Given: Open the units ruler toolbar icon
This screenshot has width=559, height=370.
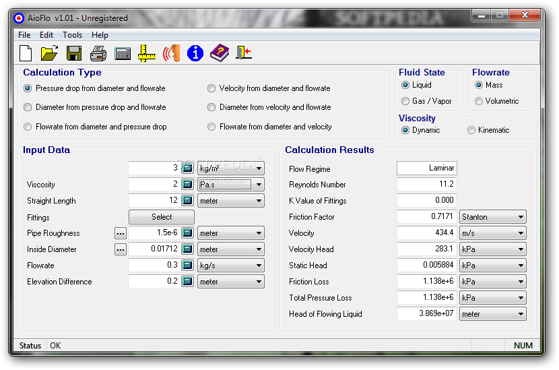Looking at the screenshot, I should pos(147,53).
